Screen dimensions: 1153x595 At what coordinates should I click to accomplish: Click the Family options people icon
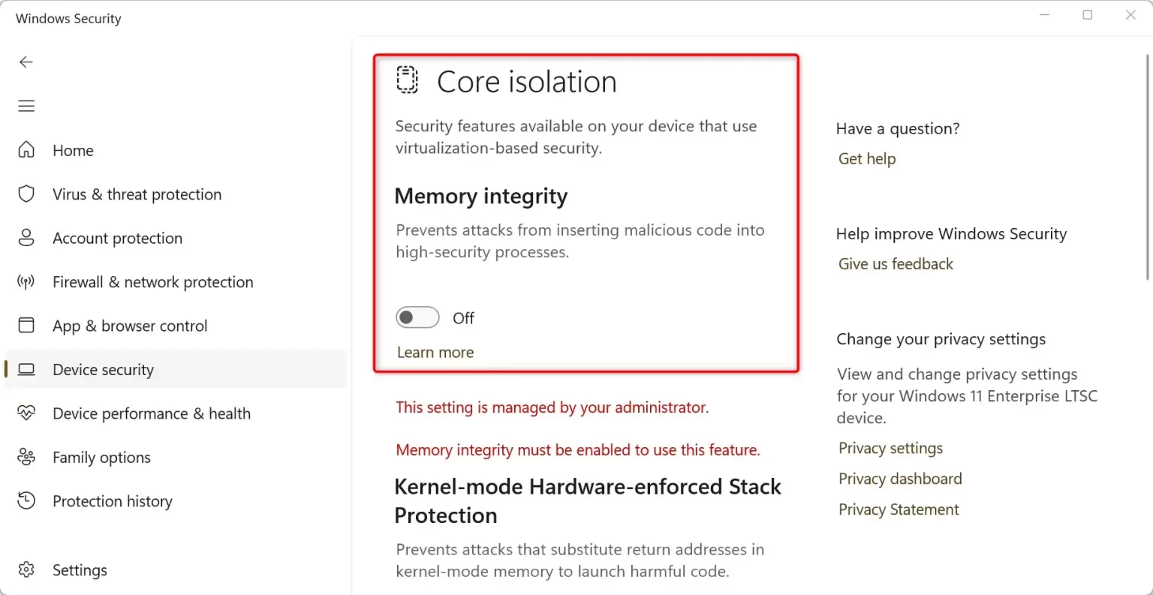pyautogui.click(x=26, y=457)
